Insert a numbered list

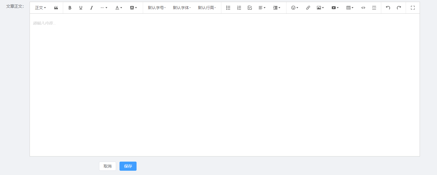click(x=239, y=8)
